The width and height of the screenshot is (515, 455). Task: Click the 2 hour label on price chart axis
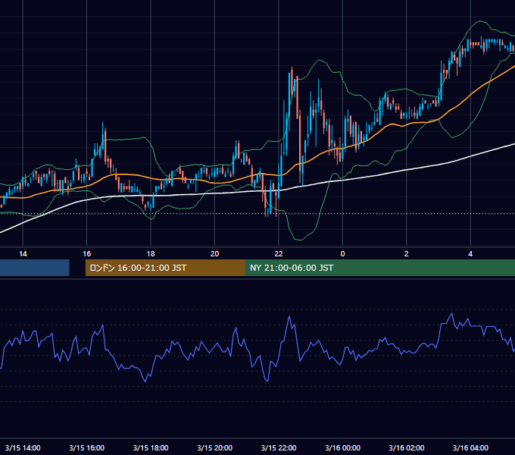[406, 254]
